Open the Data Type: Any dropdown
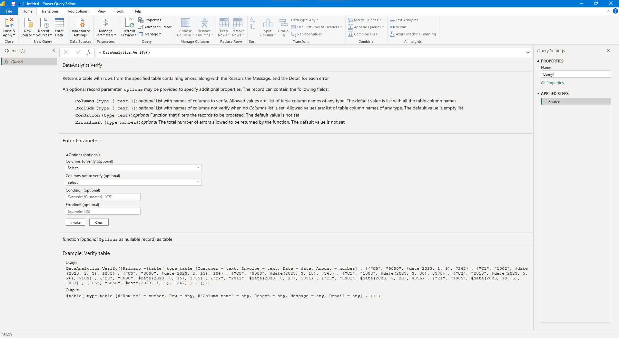Screen dimensions: 619x338 point(305,20)
